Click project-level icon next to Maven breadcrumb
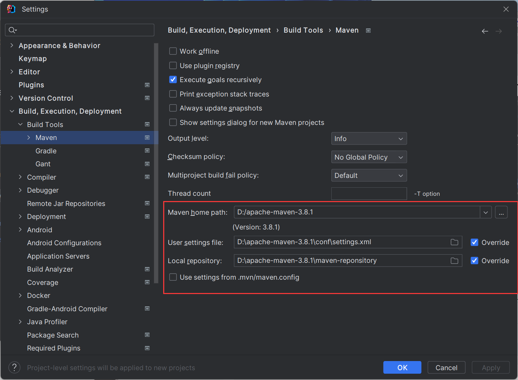 368,31
